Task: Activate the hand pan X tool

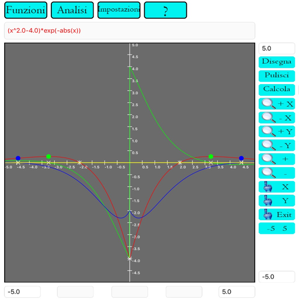Action: point(277,187)
